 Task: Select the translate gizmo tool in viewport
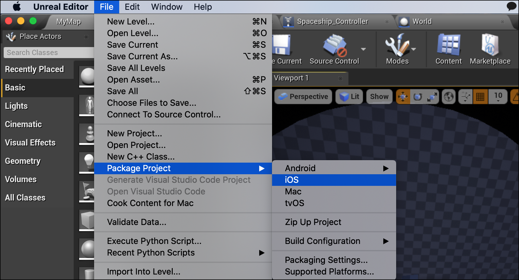point(403,97)
